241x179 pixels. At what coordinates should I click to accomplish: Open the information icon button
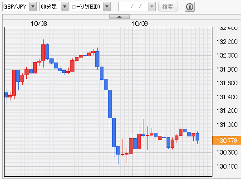190,7
